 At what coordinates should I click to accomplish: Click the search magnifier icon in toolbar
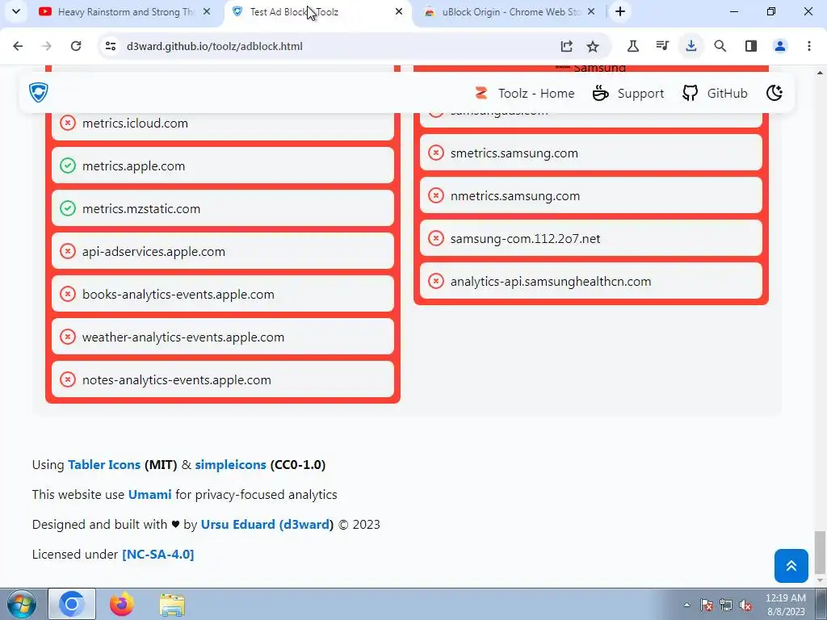[720, 46]
